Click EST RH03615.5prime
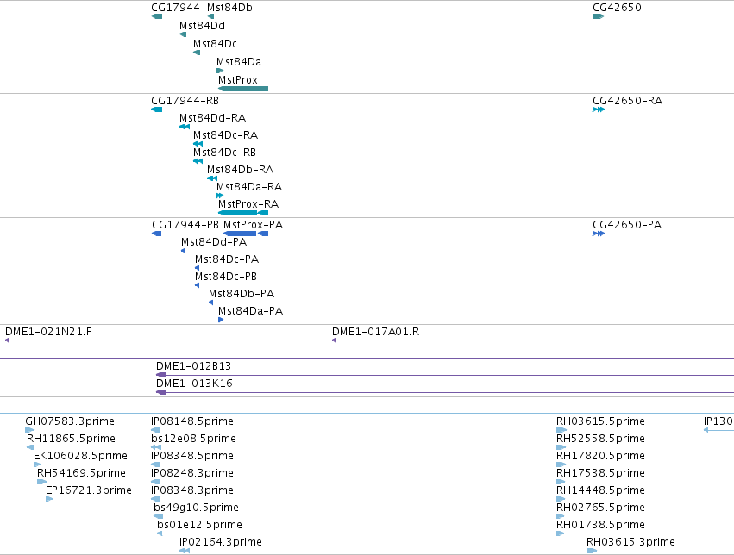The height and width of the screenshot is (555, 734). (600, 421)
